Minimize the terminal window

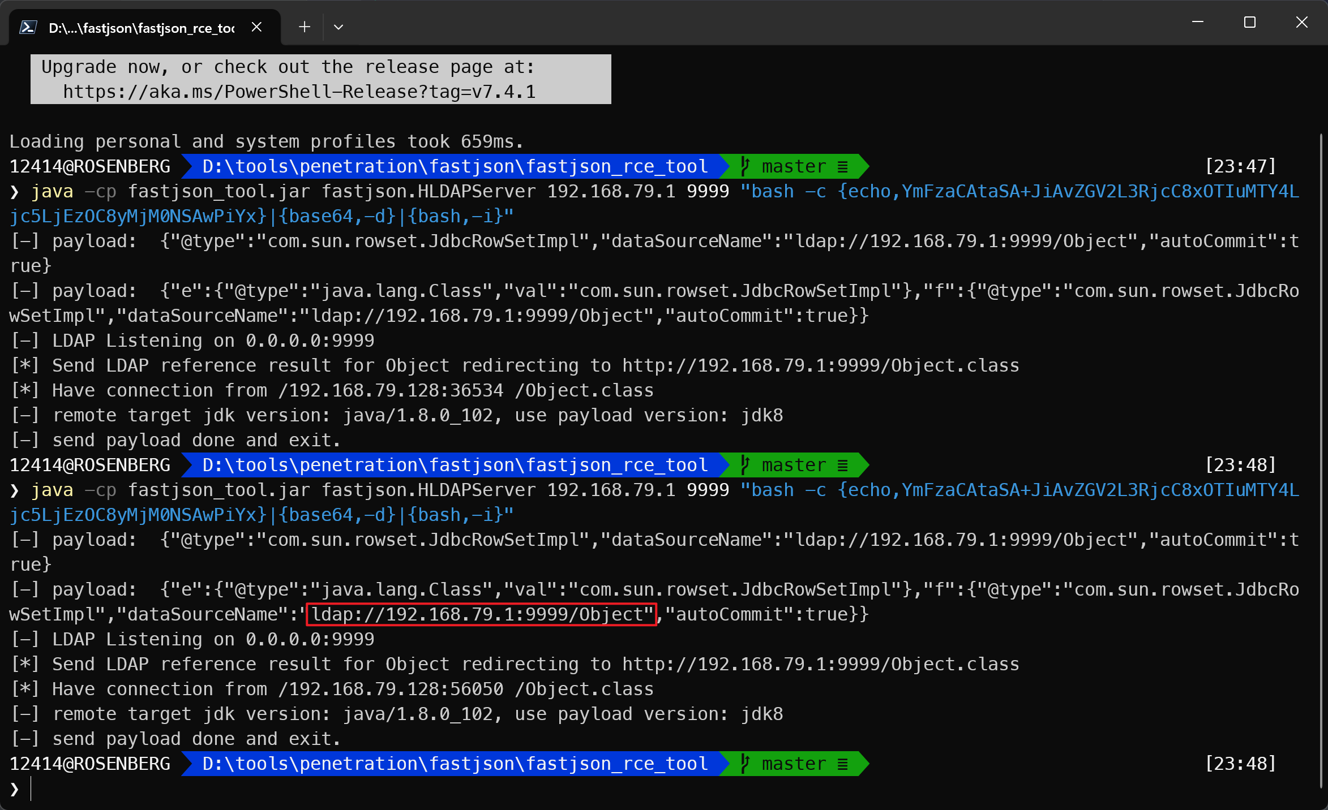[x=1198, y=23]
